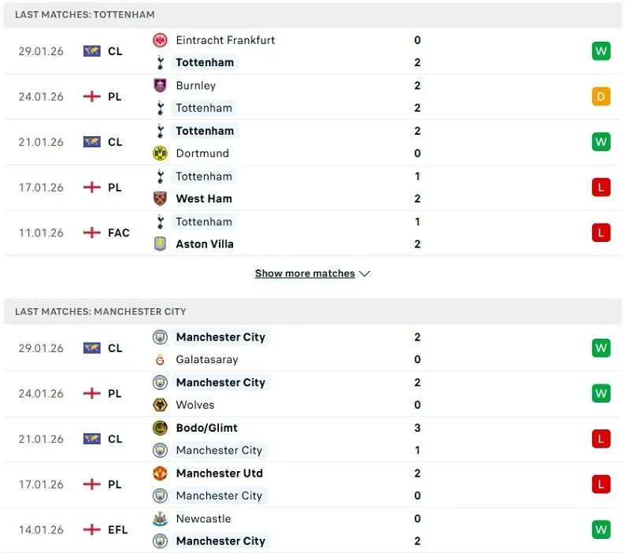Open the Show more matches link
Screen dimensions: 630x553
[x=305, y=274]
